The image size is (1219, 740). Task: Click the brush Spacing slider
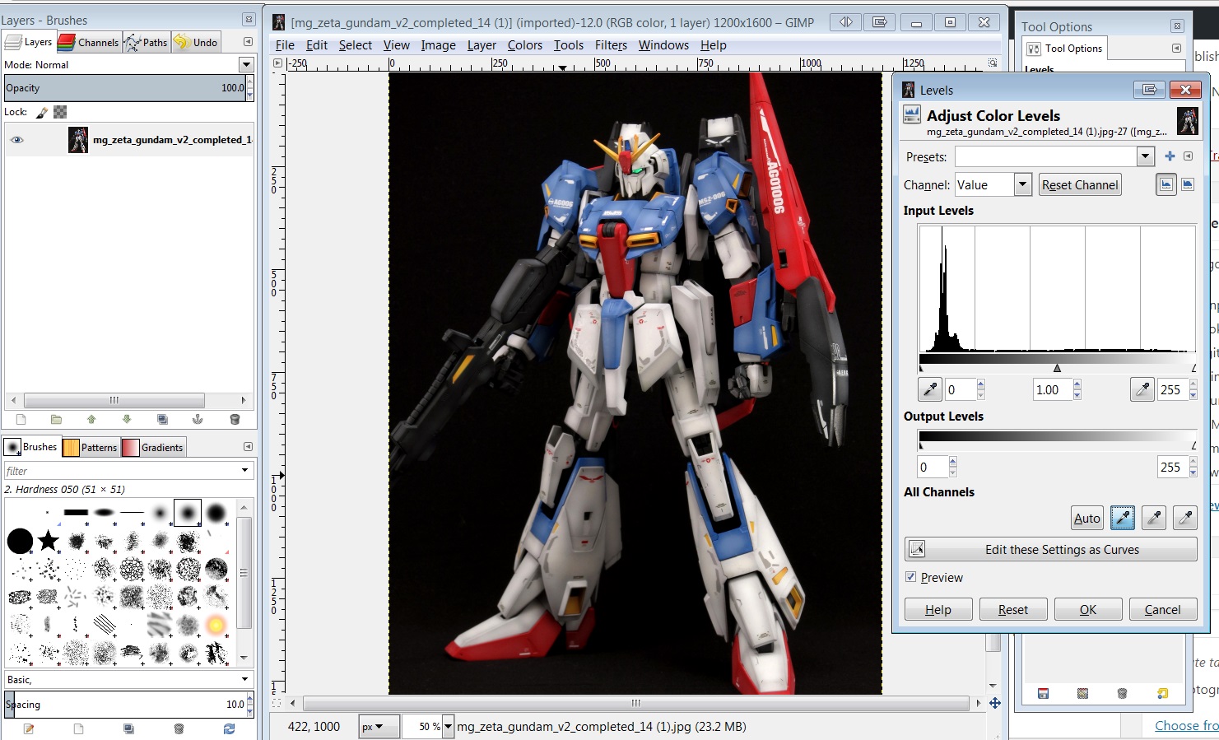click(125, 704)
